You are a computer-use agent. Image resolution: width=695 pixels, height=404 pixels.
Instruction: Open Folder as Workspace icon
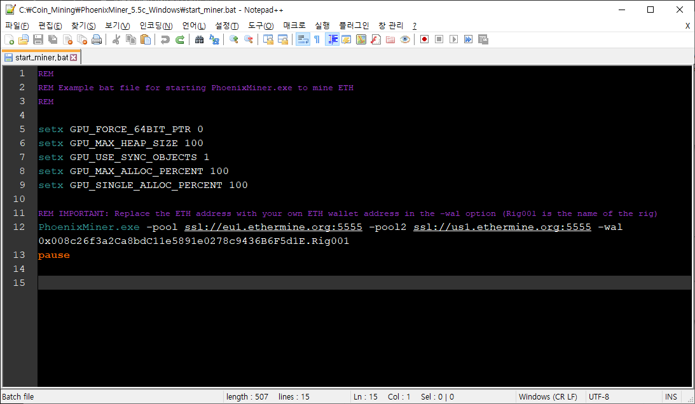390,40
